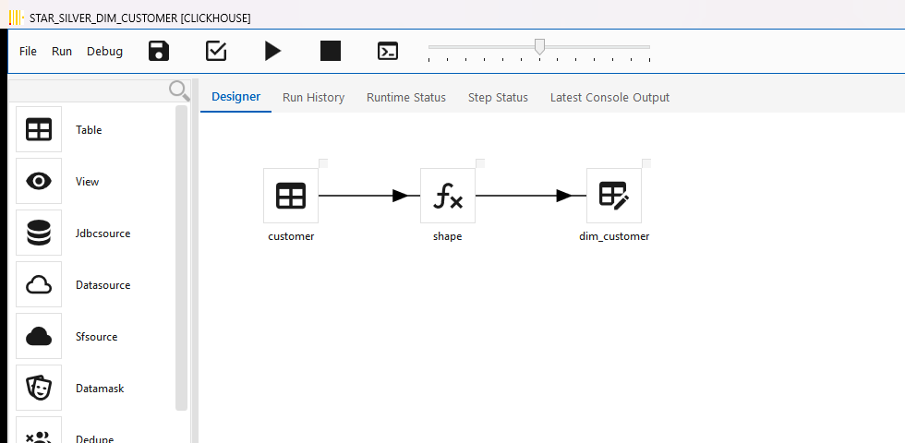Click the Sfsource label in palette

click(96, 337)
